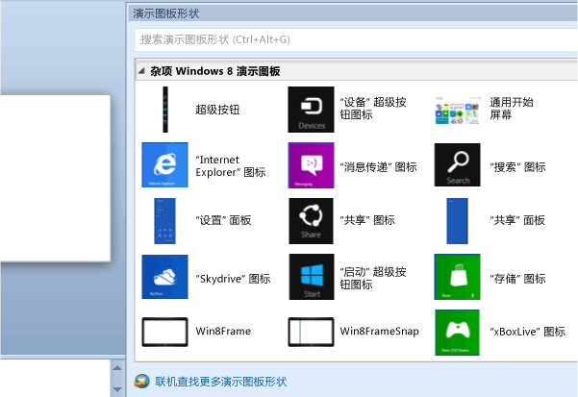The height and width of the screenshot is (397, 578).
Task: Select the green xBoxLive controller tile
Action: [x=457, y=333]
